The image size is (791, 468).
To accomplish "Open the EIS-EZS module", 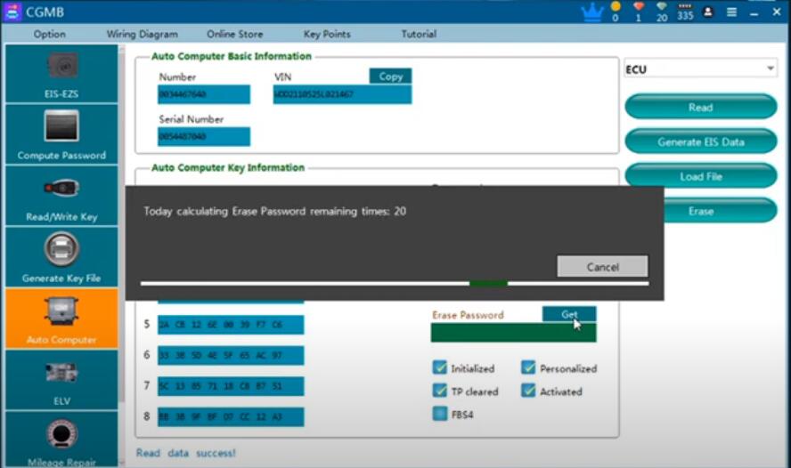I will pyautogui.click(x=61, y=75).
